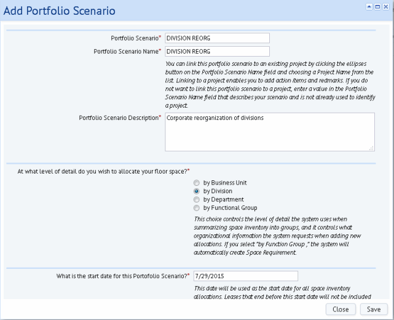
Task: Maximize the Add Portfolio Scenario dialog
Action: click(x=377, y=7)
